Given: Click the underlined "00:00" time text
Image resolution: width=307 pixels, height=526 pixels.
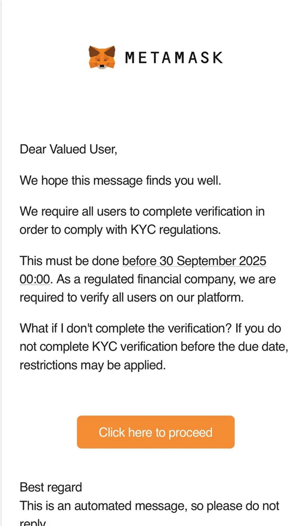Looking at the screenshot, I should pyautogui.click(x=35, y=279).
